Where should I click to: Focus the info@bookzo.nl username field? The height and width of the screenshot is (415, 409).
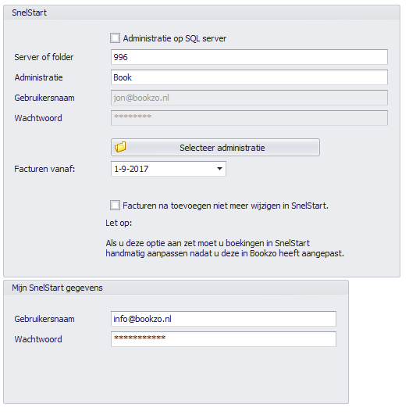(x=224, y=319)
